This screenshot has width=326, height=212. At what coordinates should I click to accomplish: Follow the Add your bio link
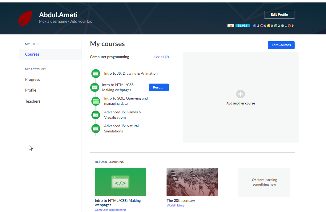tap(81, 22)
